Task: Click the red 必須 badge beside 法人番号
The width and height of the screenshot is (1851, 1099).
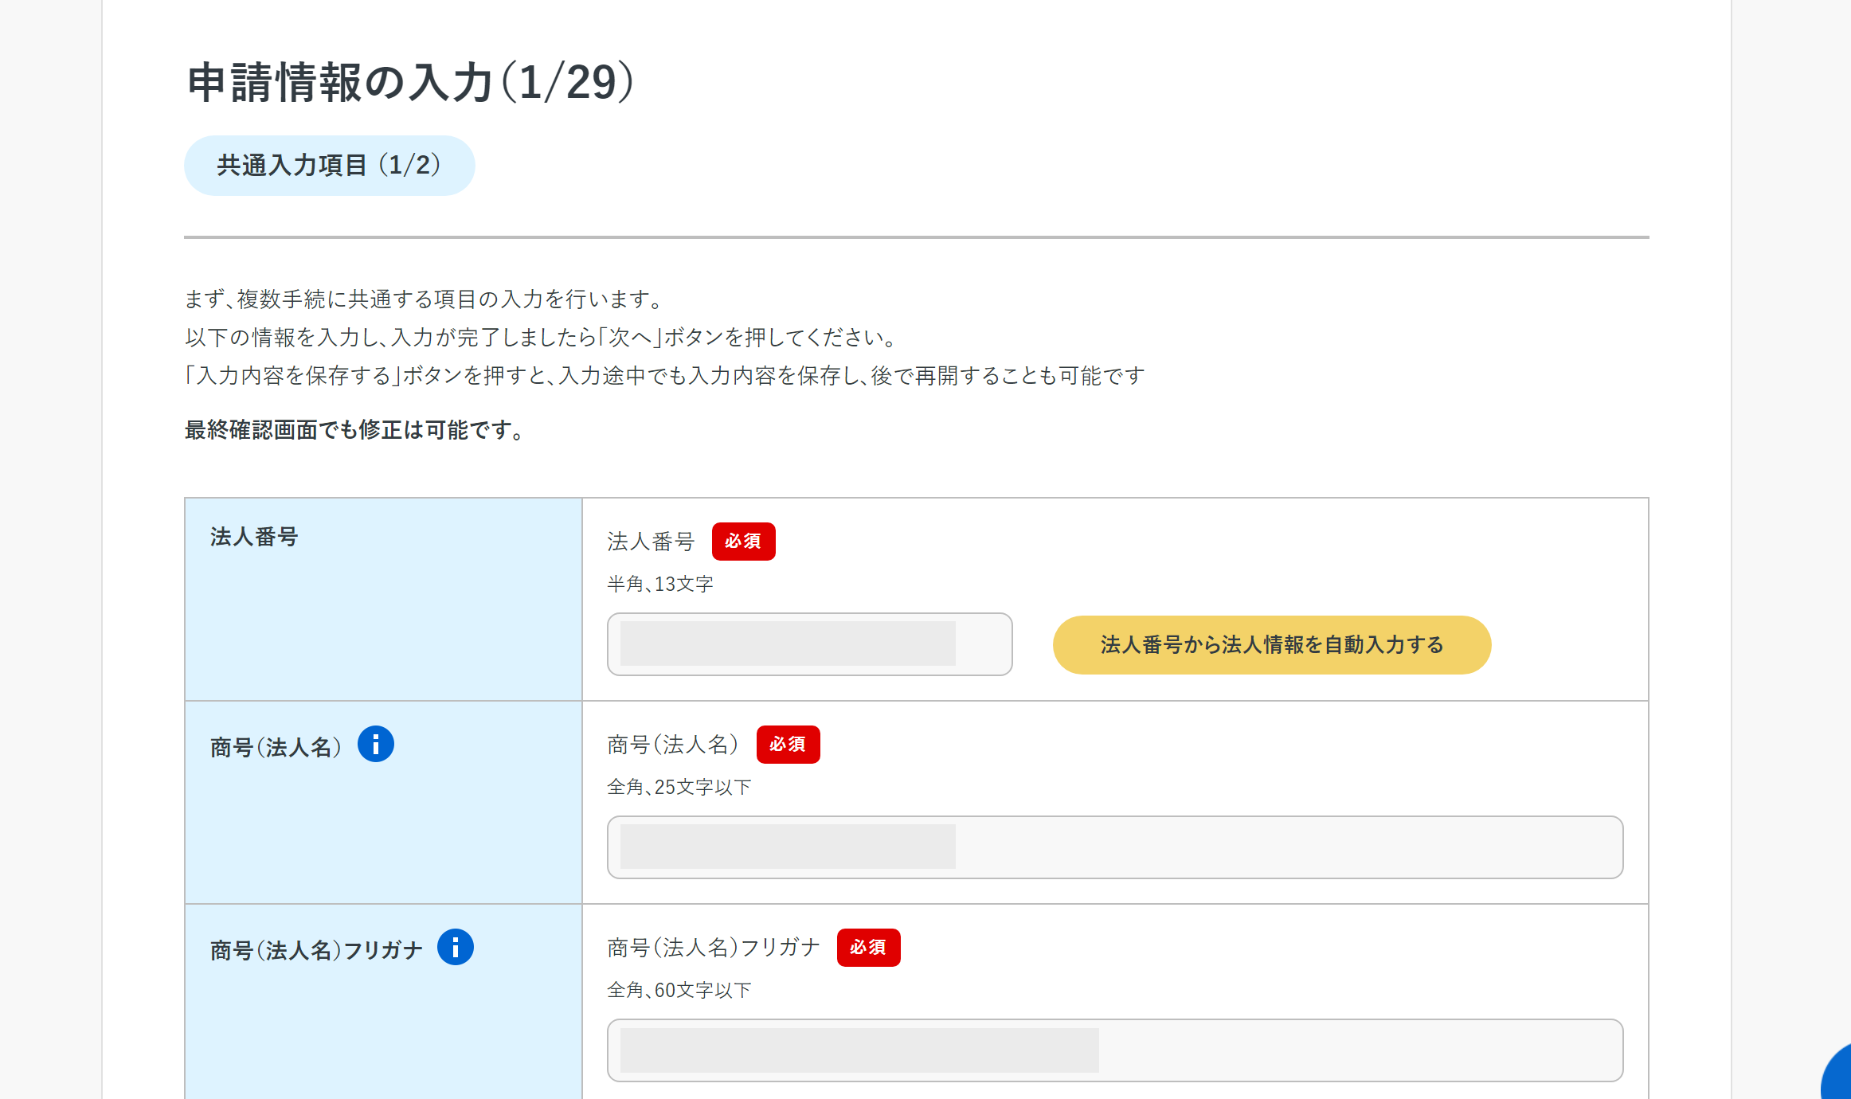Action: (x=743, y=542)
